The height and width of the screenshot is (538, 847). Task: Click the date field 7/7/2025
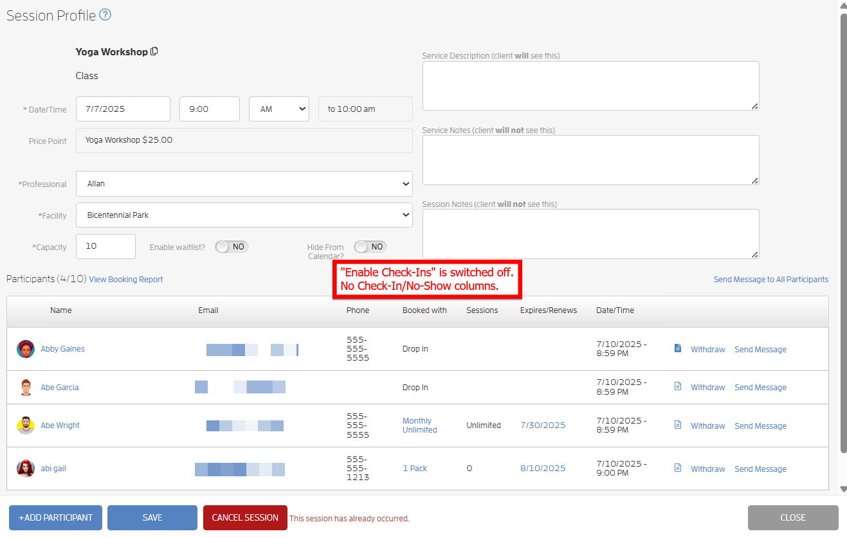pyautogui.click(x=123, y=109)
